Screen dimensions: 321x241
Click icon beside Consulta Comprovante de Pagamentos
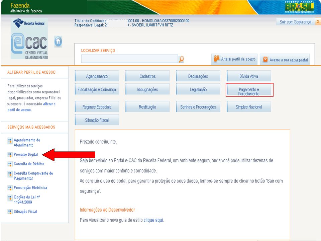pyautogui.click(x=10, y=174)
